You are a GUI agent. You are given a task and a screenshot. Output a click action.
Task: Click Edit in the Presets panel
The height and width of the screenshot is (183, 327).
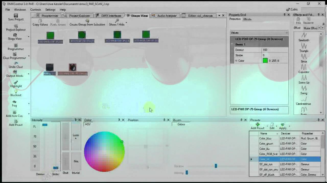[272, 126]
